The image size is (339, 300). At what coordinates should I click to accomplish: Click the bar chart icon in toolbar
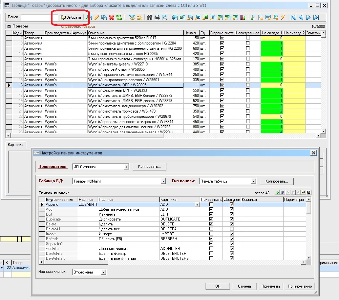click(x=243, y=17)
